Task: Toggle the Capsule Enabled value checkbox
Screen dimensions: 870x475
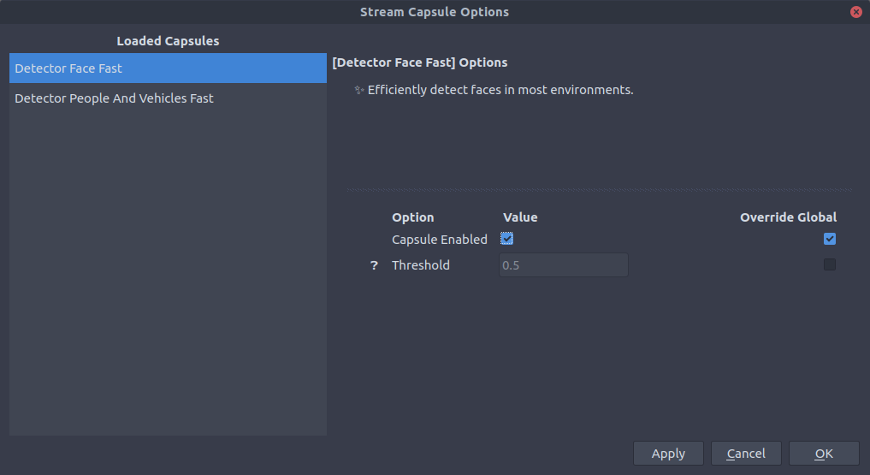Action: point(506,239)
